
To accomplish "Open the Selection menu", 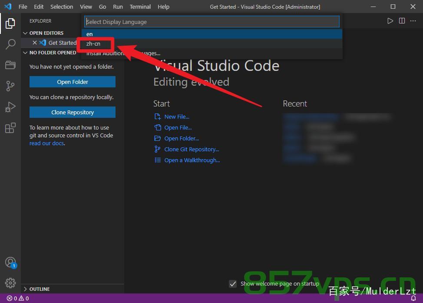I will click(62, 7).
